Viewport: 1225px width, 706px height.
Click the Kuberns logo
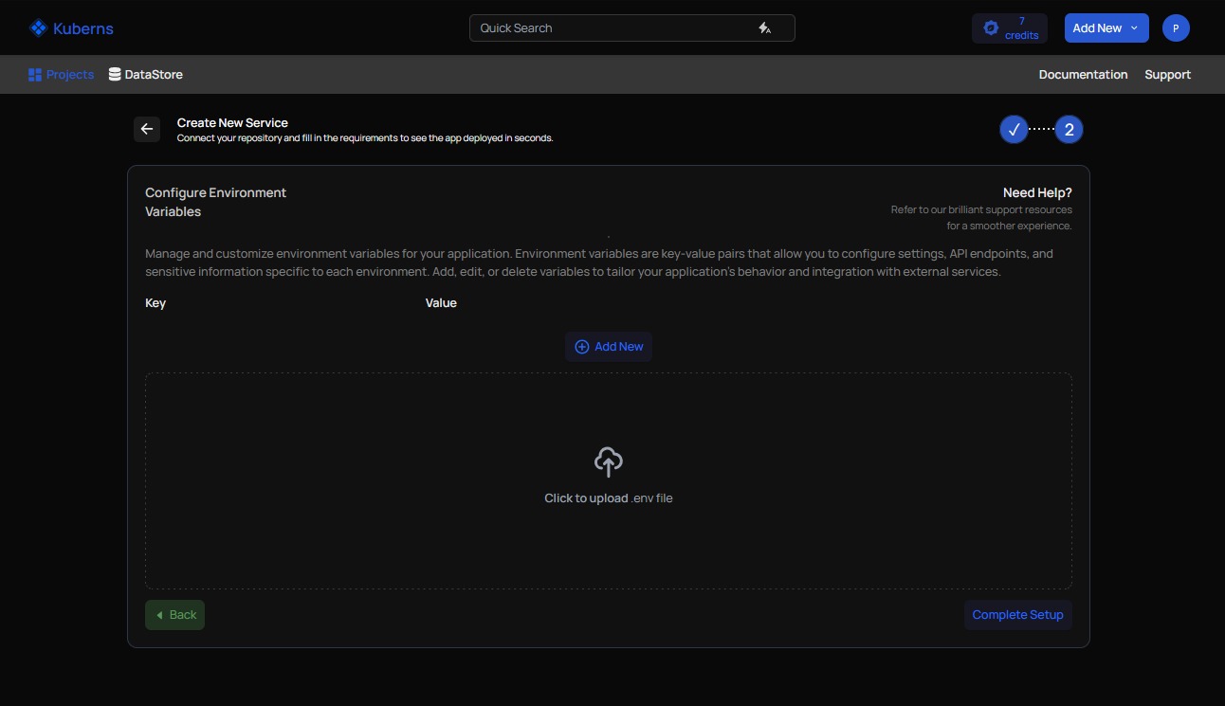[x=71, y=28]
